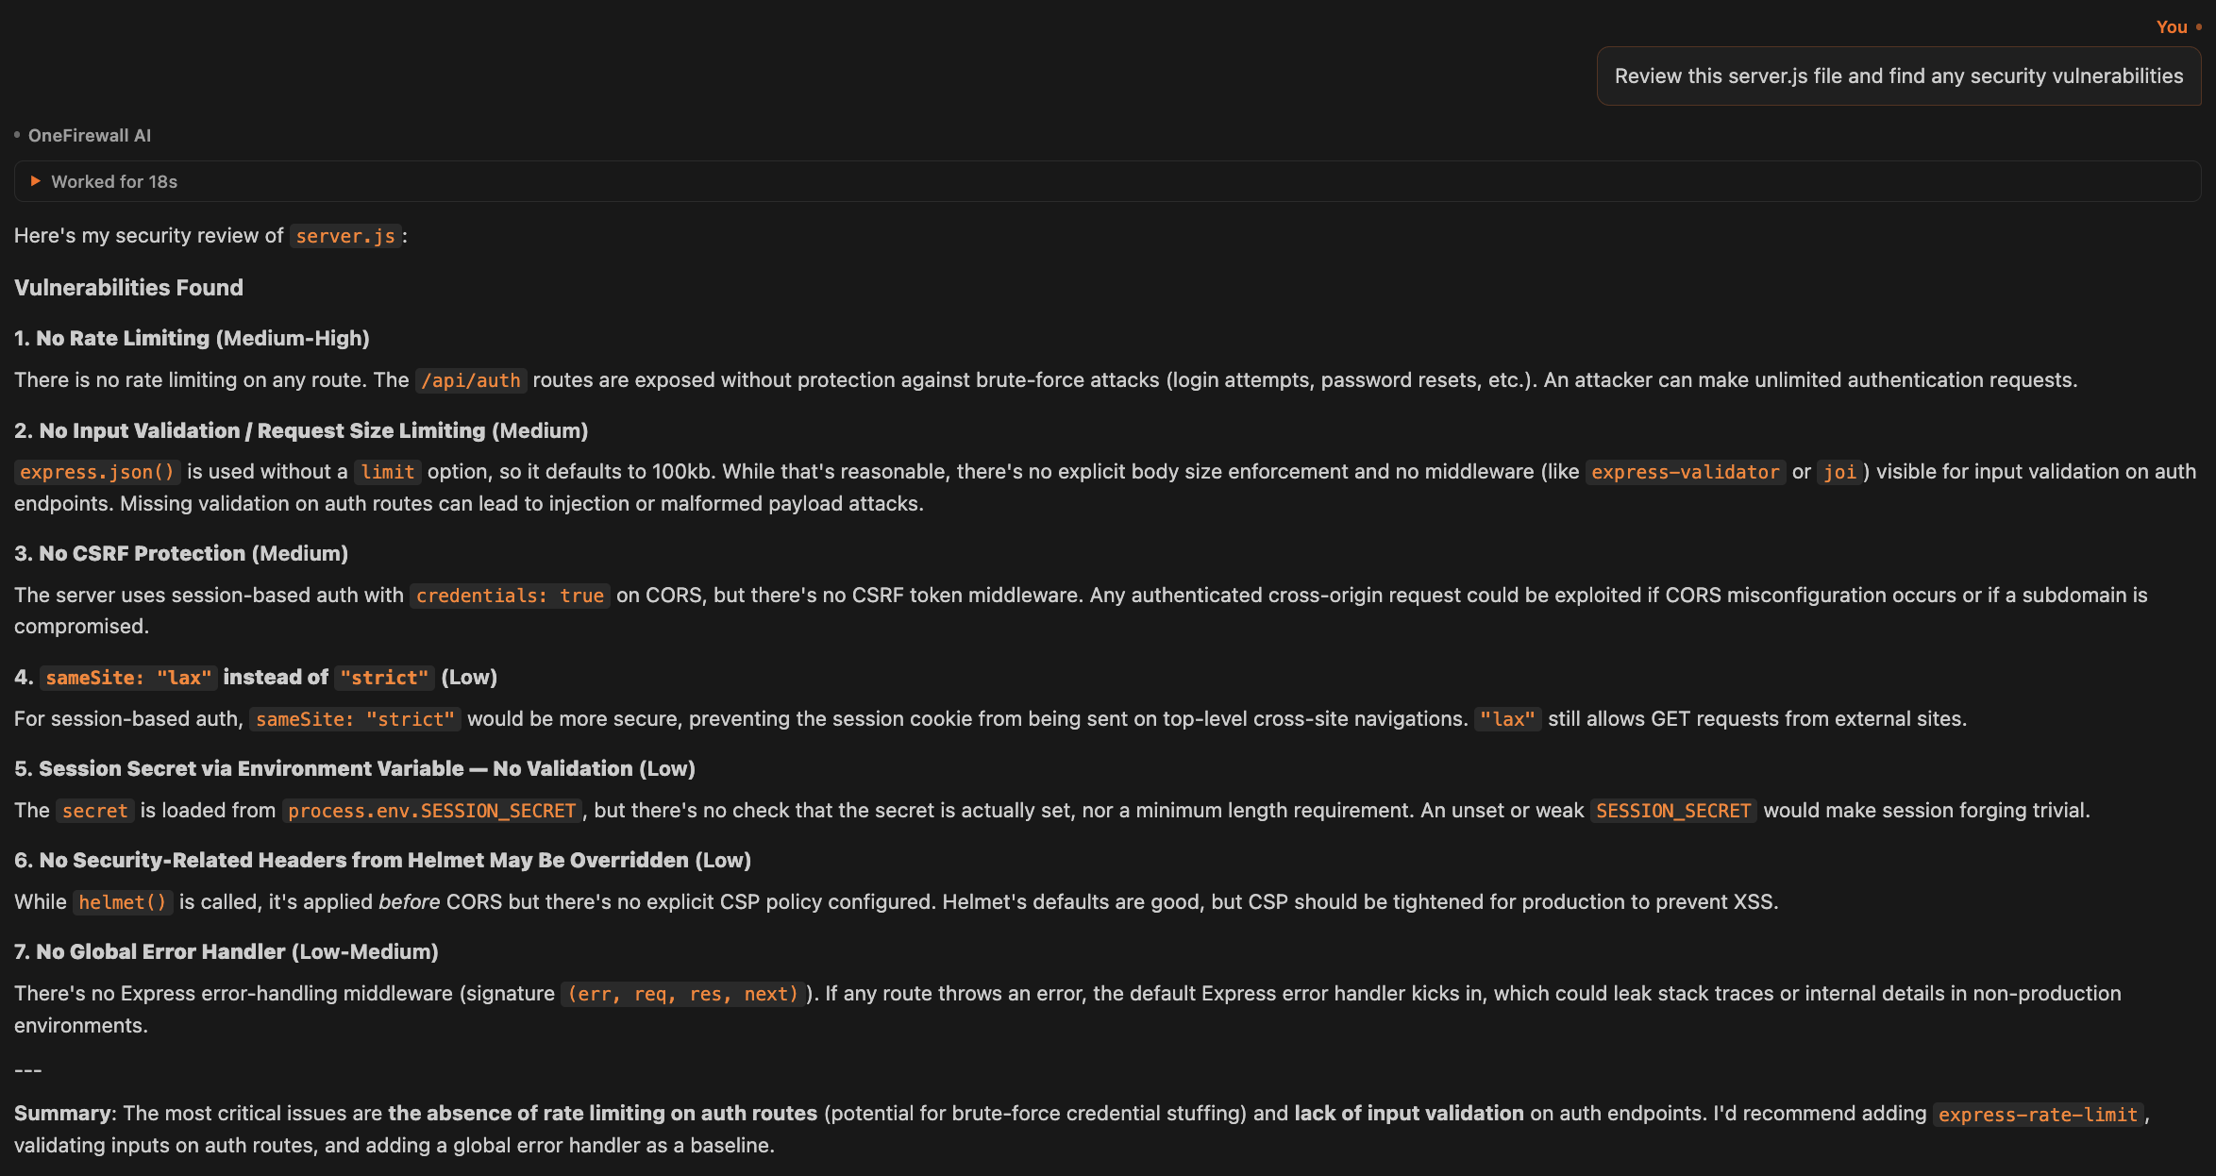Click heading '2. No Input Validation / Request Size Limiting'
Viewport: 2216px width, 1176px height.
(301, 430)
